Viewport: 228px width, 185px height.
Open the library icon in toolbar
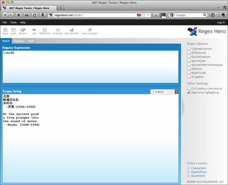pos(23,31)
